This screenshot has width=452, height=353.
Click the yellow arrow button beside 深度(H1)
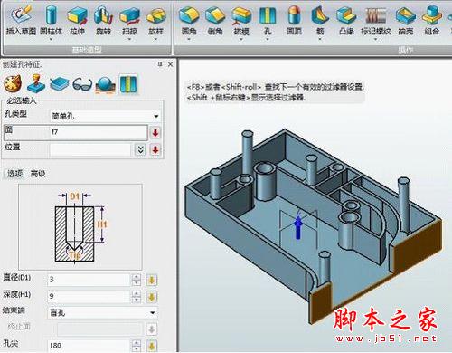(x=152, y=297)
